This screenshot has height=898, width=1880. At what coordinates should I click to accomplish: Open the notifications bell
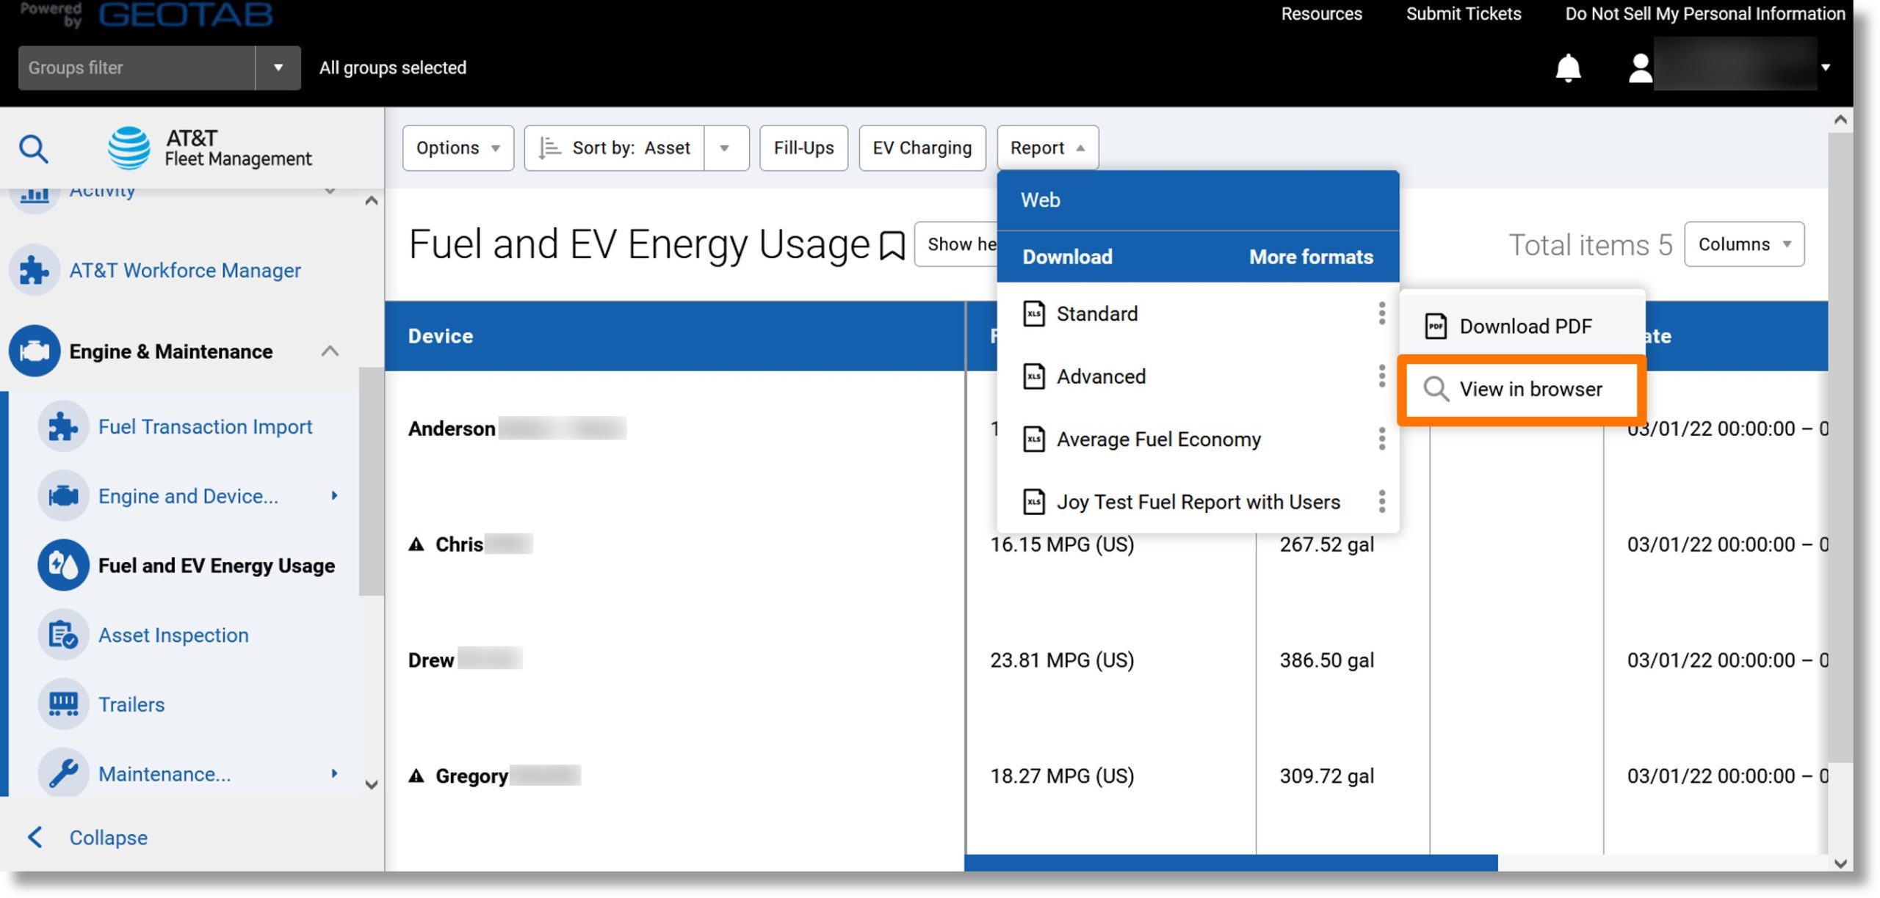1568,68
